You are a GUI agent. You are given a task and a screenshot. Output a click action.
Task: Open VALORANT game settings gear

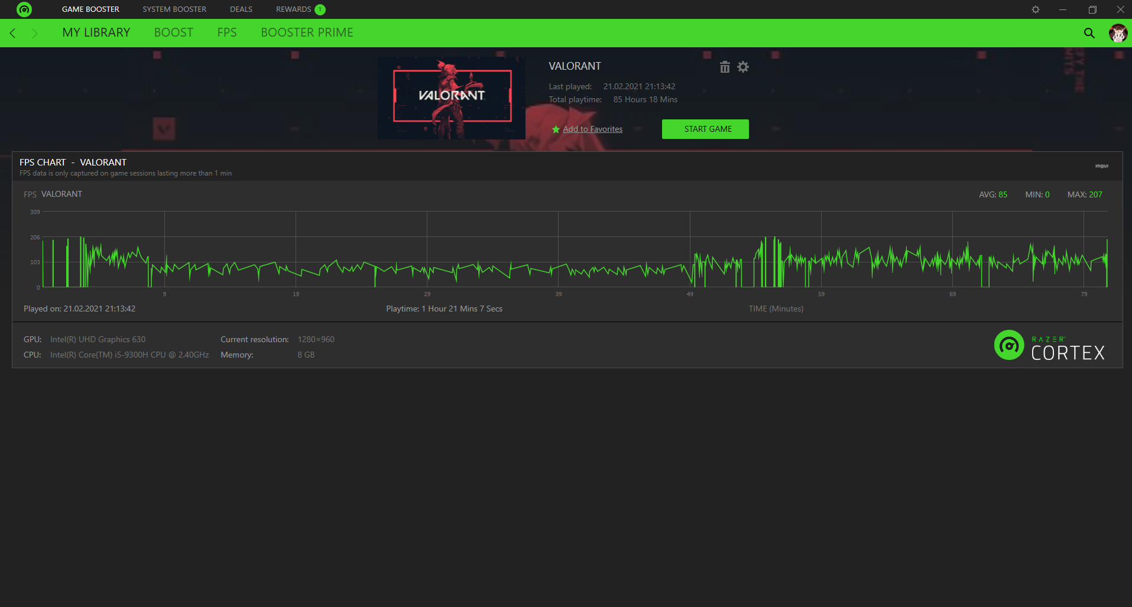(x=743, y=67)
